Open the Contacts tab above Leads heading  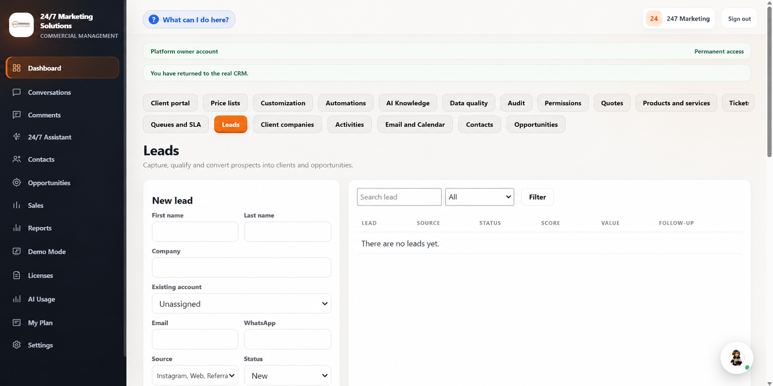(479, 124)
